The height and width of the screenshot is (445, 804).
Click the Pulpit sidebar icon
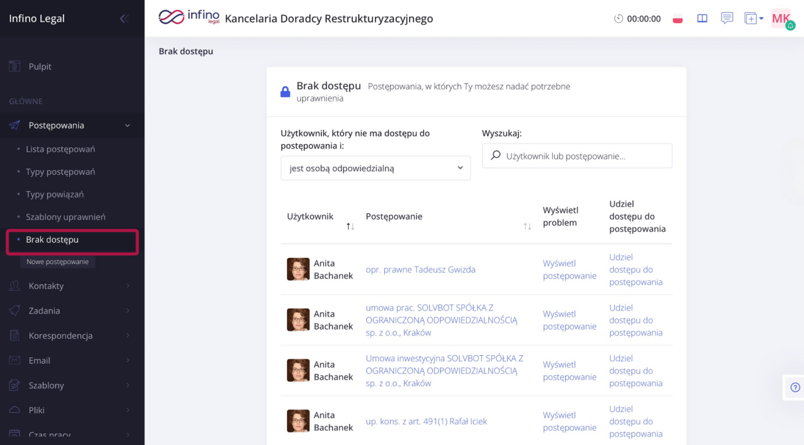point(15,66)
